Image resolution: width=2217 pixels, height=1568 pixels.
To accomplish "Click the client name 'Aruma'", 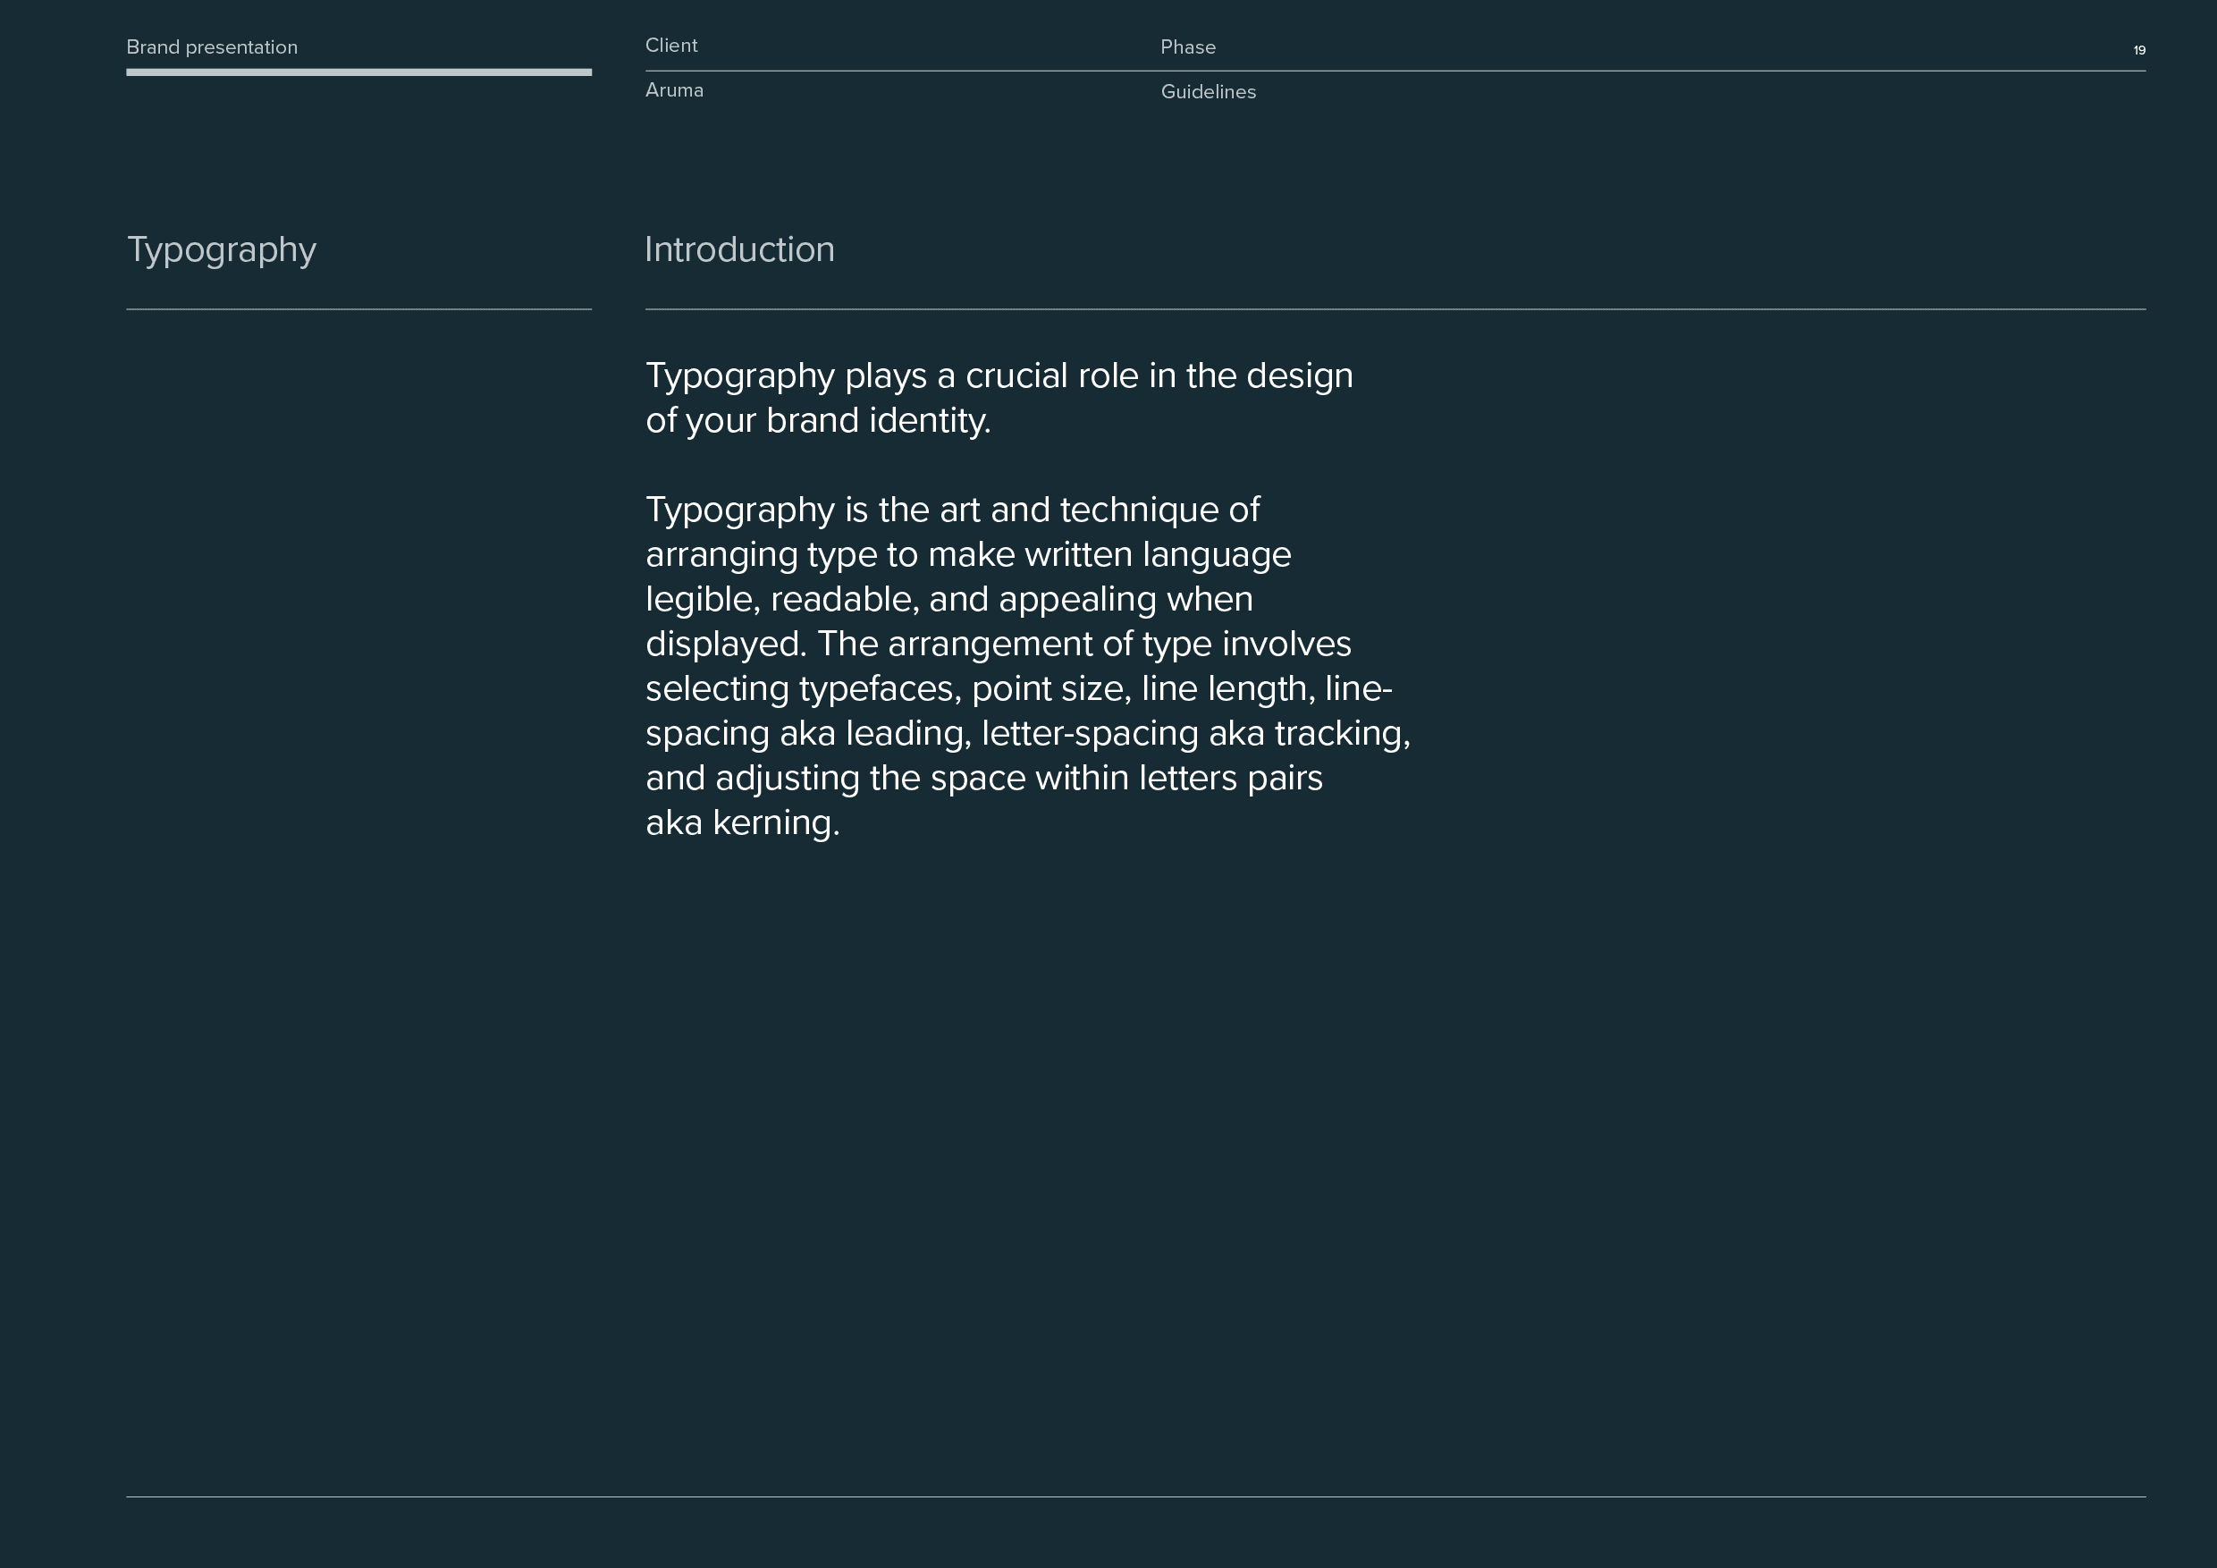I will point(674,89).
